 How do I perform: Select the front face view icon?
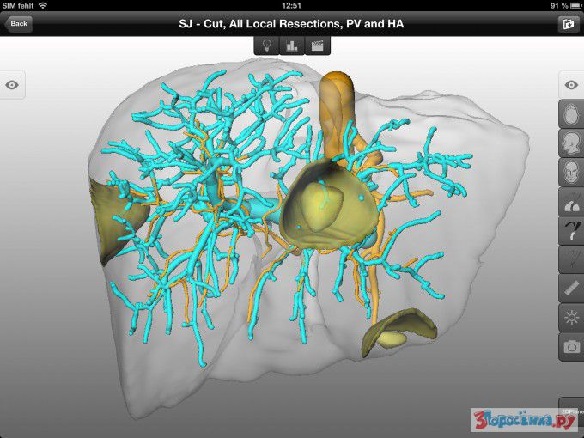click(x=571, y=172)
